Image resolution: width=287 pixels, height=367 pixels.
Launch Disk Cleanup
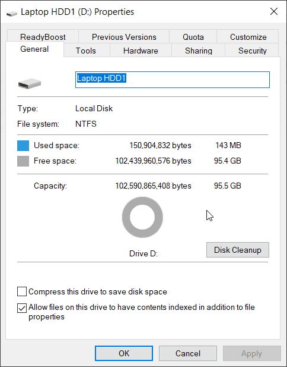238,250
